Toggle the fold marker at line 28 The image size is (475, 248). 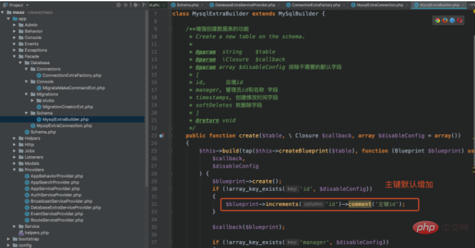(170, 174)
